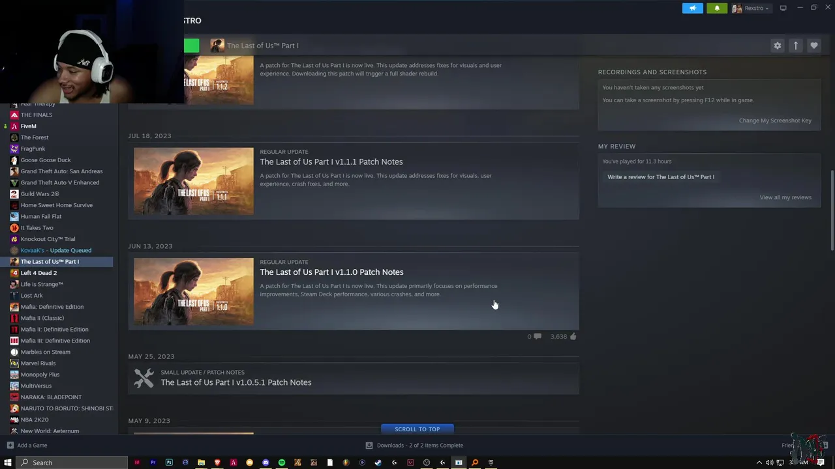Open The Last of Us Part I v1.1.1 Patch Notes

click(x=331, y=162)
